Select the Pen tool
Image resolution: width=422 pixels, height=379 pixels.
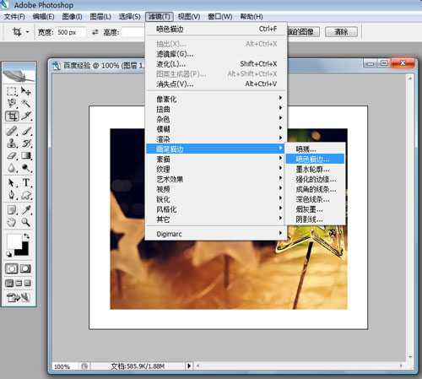12,195
